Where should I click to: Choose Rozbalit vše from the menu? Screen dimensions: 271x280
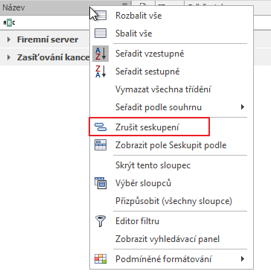171,16
